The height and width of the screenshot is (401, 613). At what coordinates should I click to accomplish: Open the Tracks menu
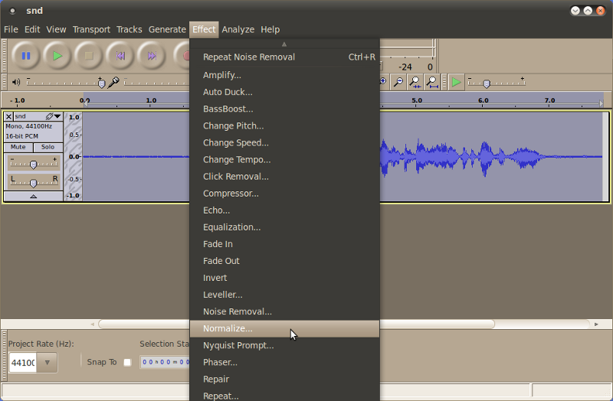click(129, 30)
